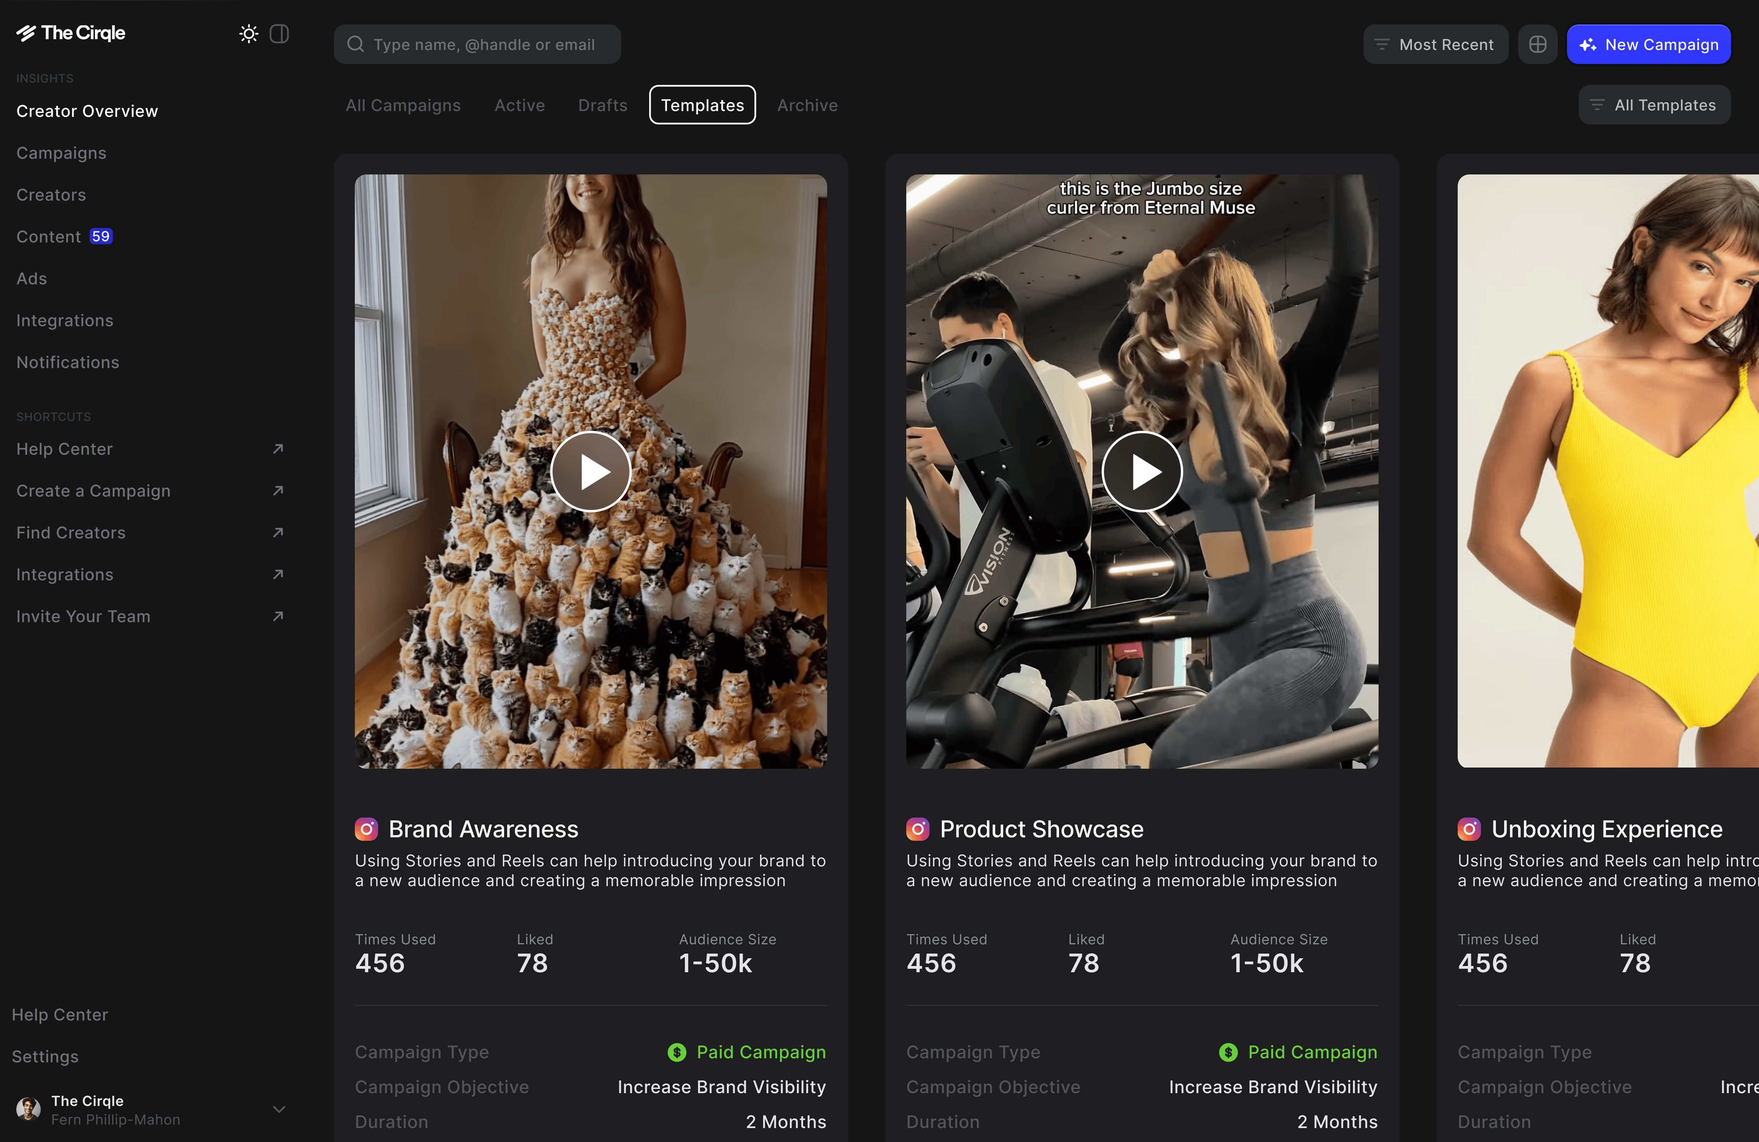Screen dimensions: 1759x1142
Task: Click New Campaign button
Action: click(x=1648, y=44)
